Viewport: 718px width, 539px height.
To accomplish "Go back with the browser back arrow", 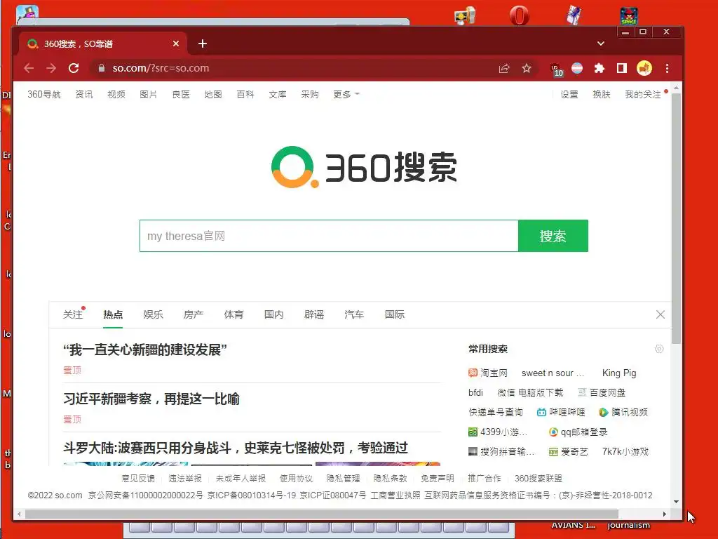I will 29,68.
